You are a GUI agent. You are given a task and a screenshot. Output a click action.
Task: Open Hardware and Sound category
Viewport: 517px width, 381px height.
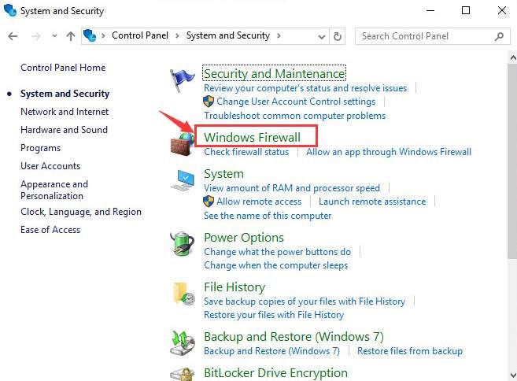click(x=64, y=130)
